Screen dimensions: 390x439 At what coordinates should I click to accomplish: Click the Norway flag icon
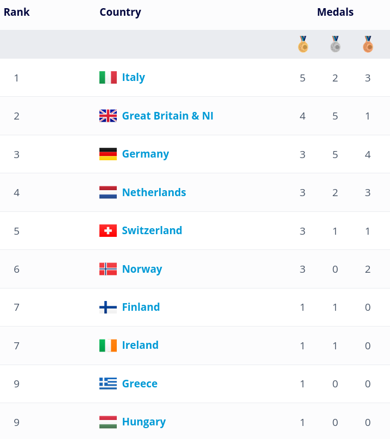[x=108, y=269]
